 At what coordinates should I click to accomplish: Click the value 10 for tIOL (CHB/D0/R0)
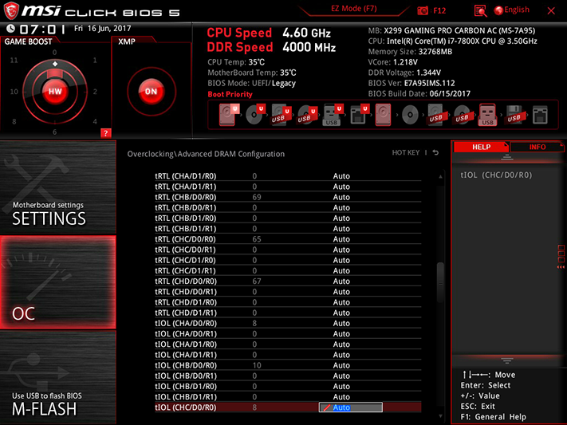257,365
